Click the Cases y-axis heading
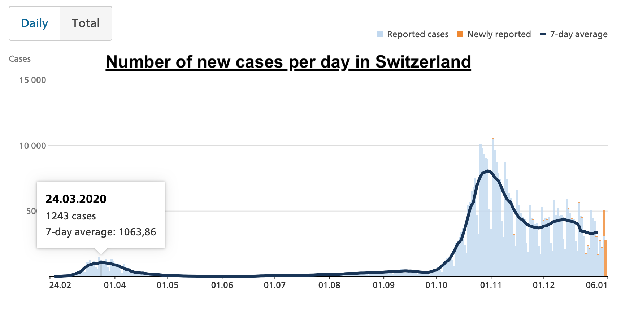 pyautogui.click(x=19, y=59)
